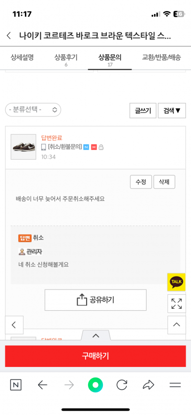The width and height of the screenshot is (191, 415).
Task: Click the 글쓰기 write button
Action: click(x=143, y=111)
